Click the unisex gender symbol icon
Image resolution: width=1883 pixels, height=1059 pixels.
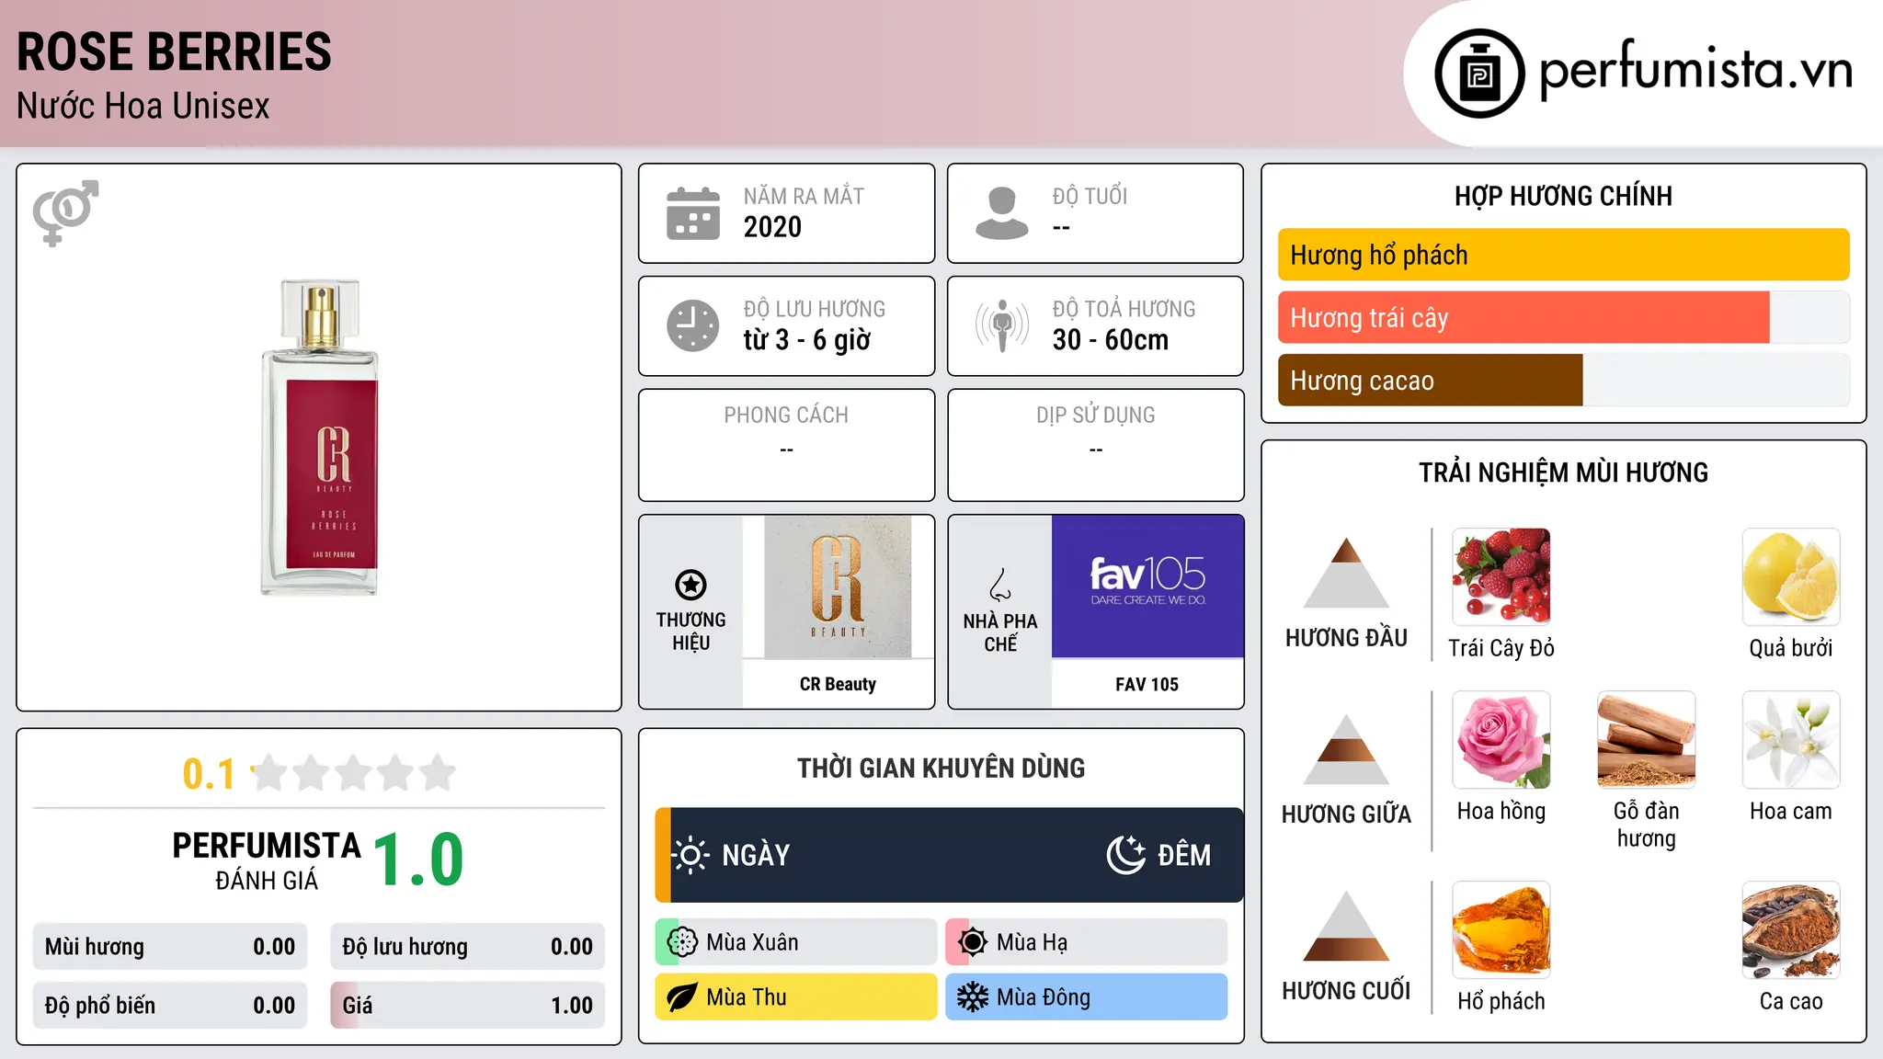(65, 213)
